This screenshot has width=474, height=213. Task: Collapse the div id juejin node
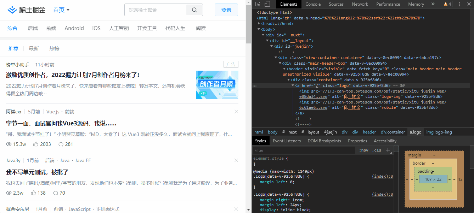tap(272, 46)
